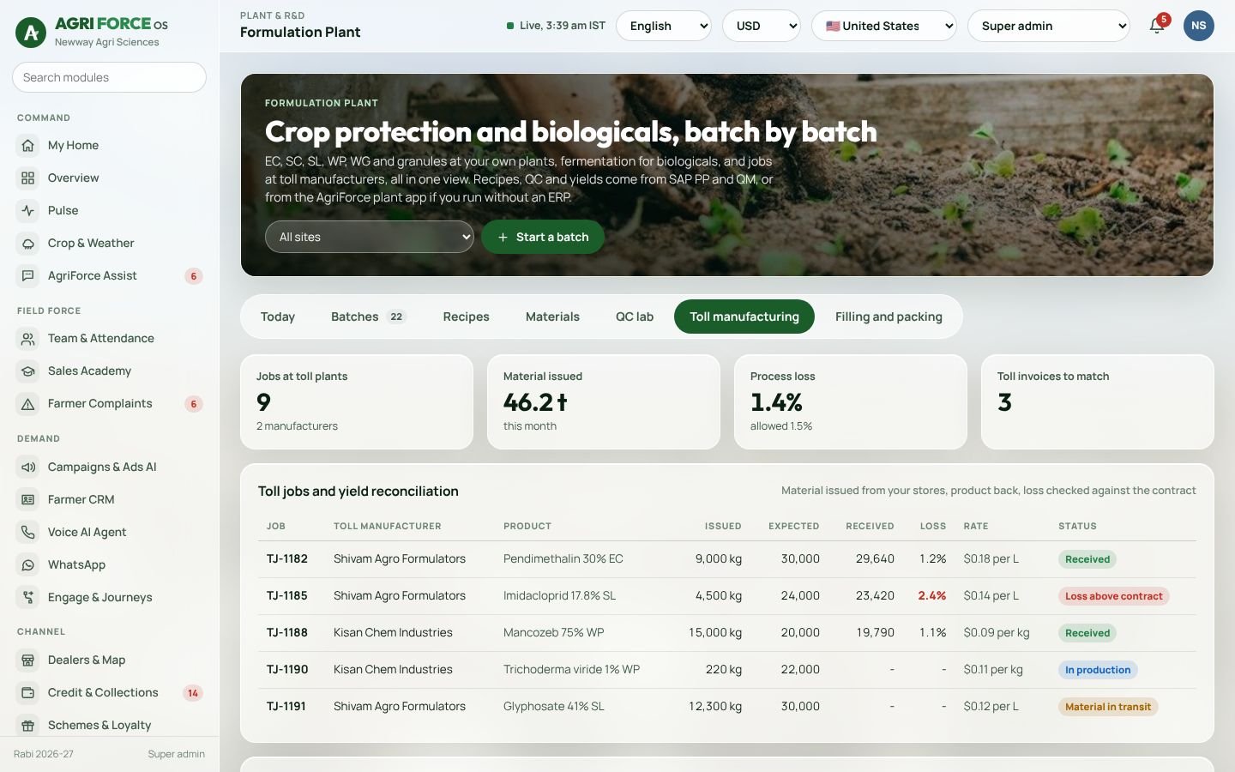The width and height of the screenshot is (1235, 772).
Task: Open Sales Academy graduation cap icon
Action: point(28,371)
